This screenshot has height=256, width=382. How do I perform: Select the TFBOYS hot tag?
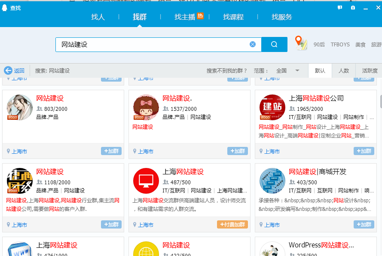(x=340, y=45)
